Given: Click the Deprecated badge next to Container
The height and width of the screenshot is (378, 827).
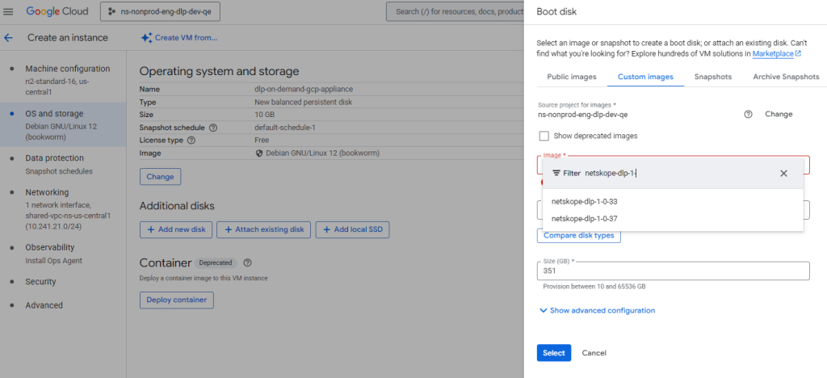Looking at the screenshot, I should (x=216, y=262).
